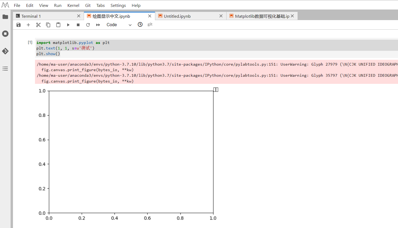Interrupt the kernel with stop icon
Image resolution: width=398 pixels, height=228 pixels.
pos(78,25)
